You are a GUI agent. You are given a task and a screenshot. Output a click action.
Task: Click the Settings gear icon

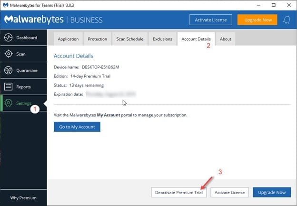pos(9,103)
